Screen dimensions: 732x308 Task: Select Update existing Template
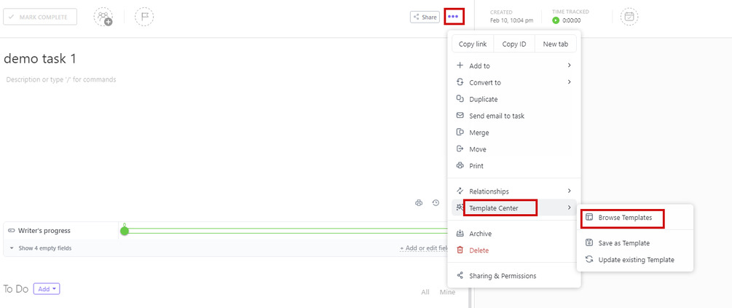[x=635, y=260]
